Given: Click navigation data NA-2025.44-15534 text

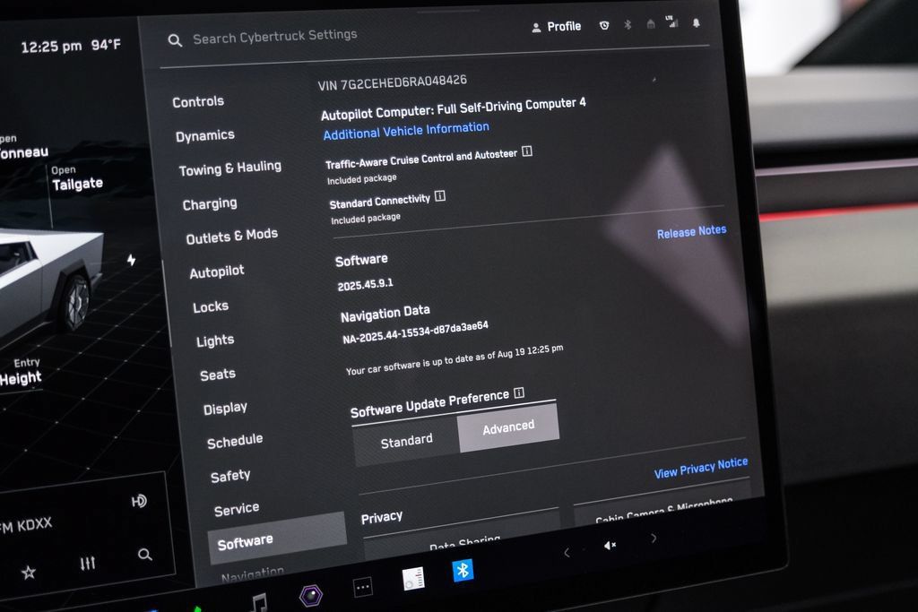Looking at the screenshot, I should tap(415, 332).
